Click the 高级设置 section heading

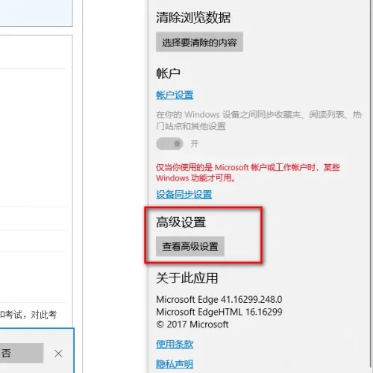click(x=181, y=222)
